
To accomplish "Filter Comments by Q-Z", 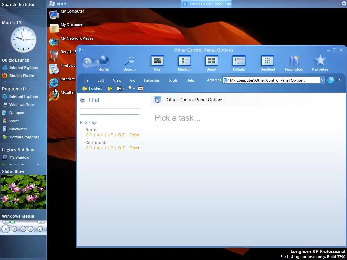I will tap(121, 148).
